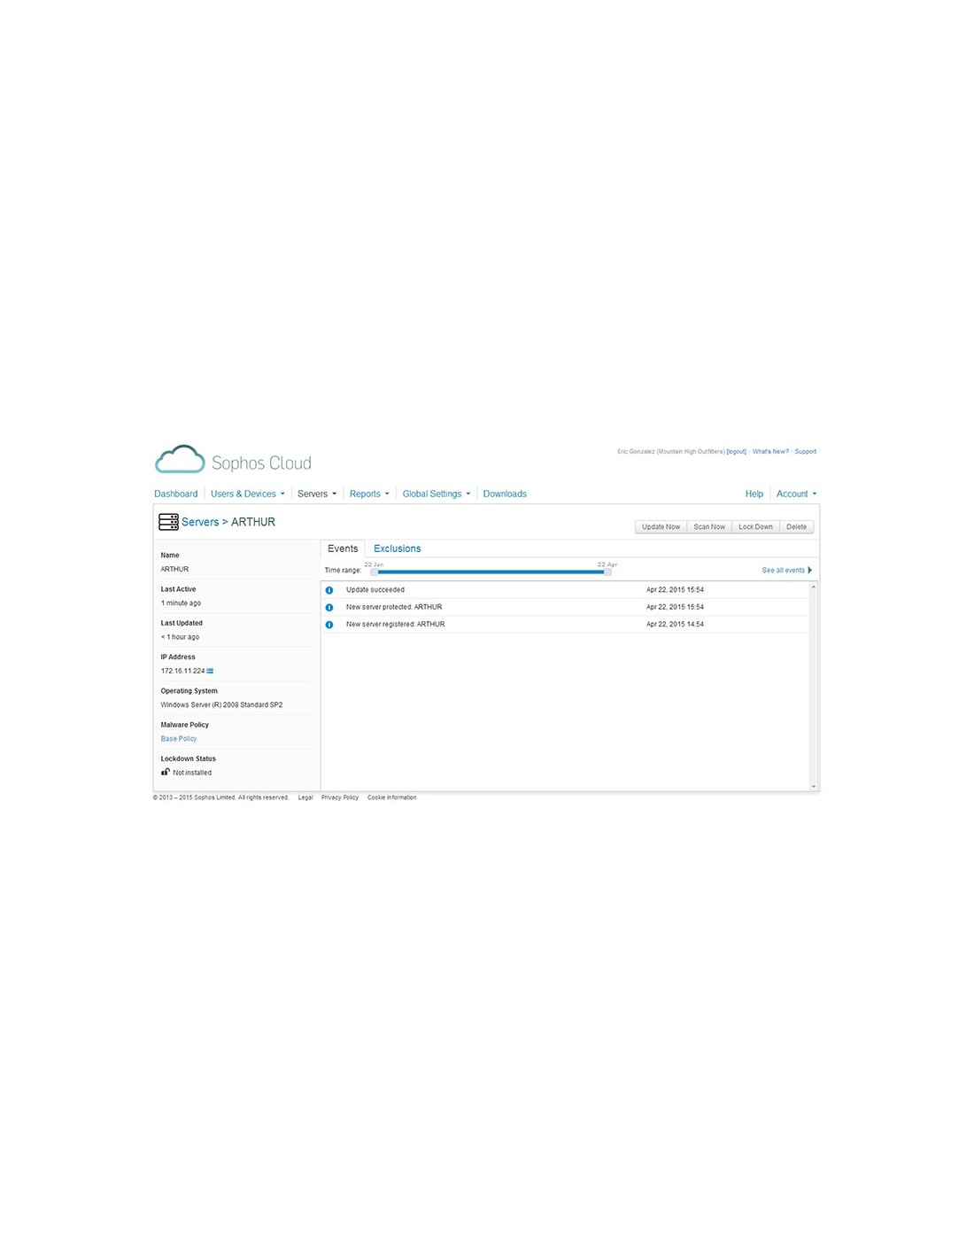Click the logout link
Image resolution: width=974 pixels, height=1260 pixels.
pos(736,452)
